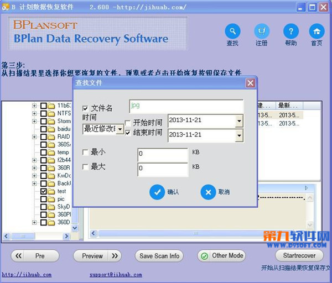
Task: Open the end date picker dropdown
Action: tap(239, 135)
